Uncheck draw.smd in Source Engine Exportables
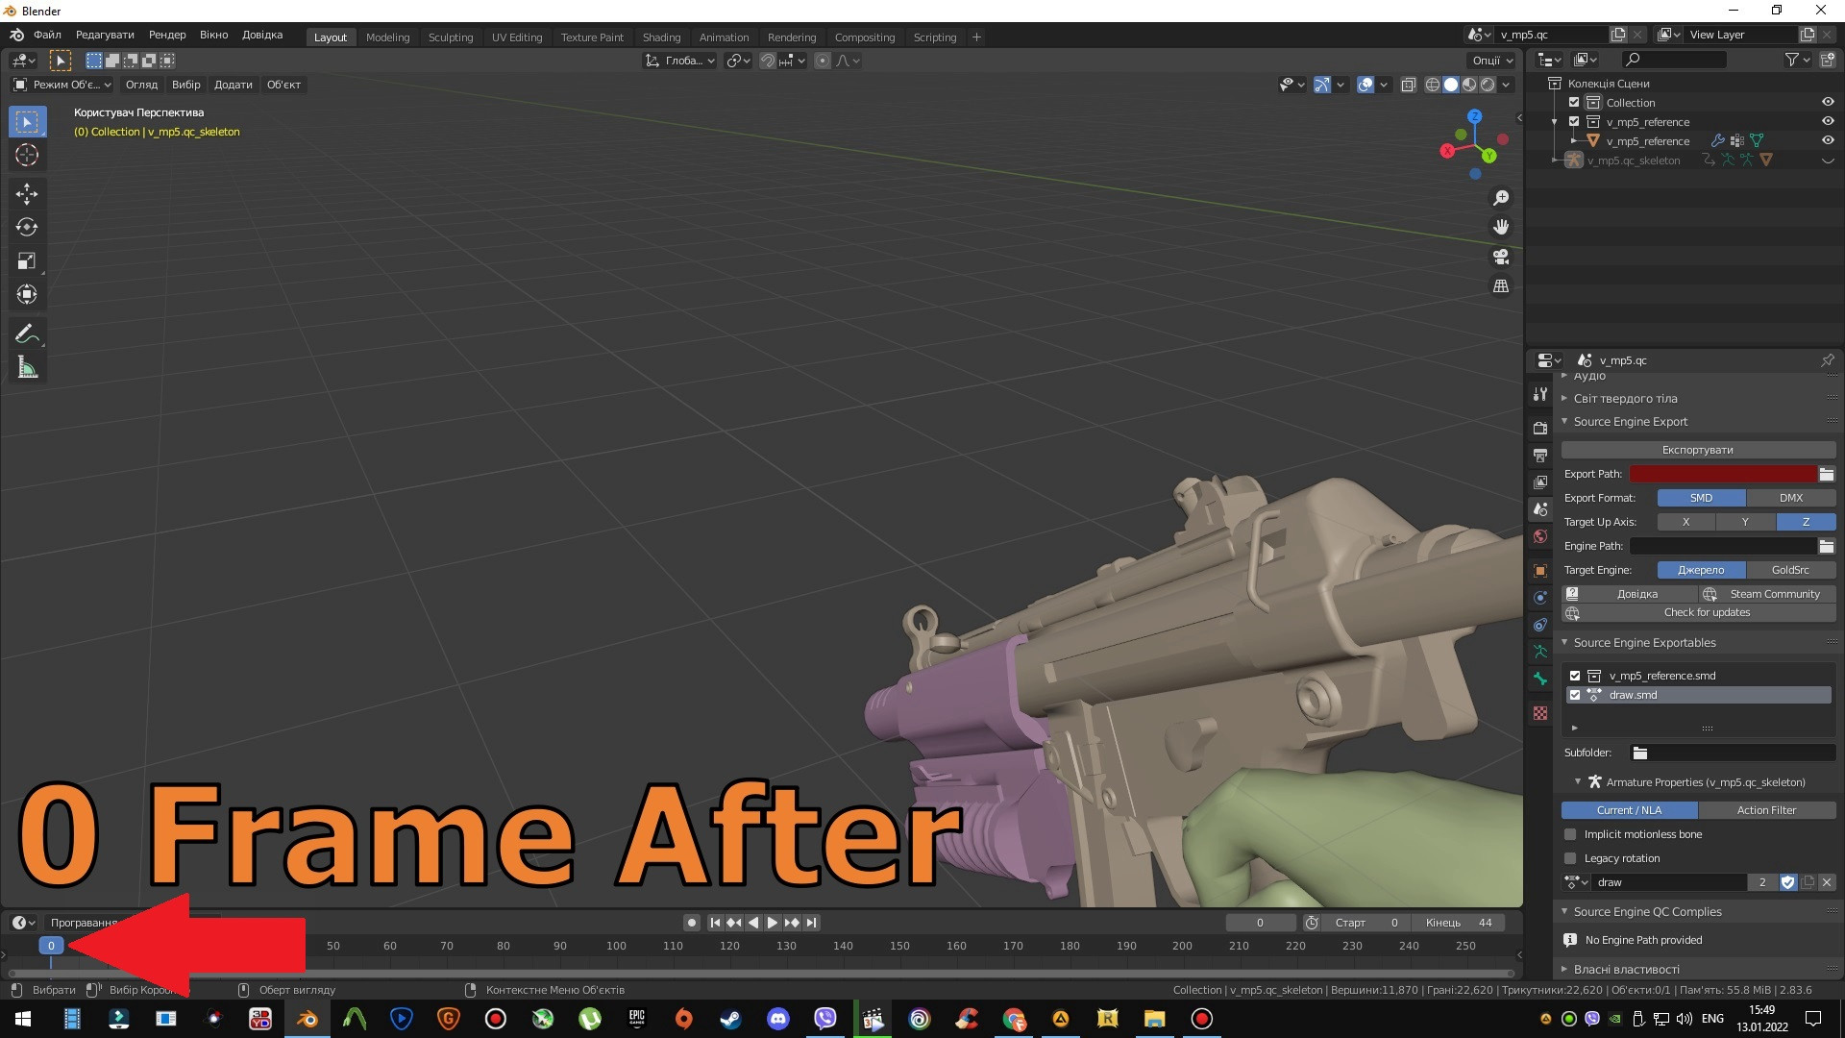Viewport: 1845px width, 1038px height. click(1574, 695)
